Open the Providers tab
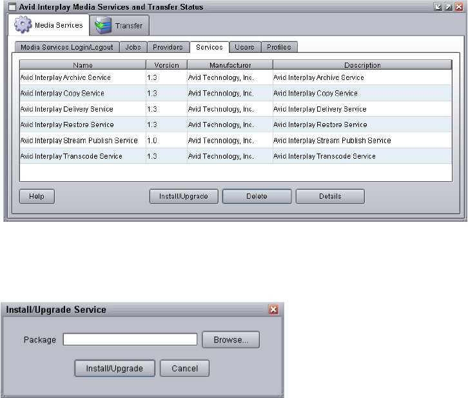Image resolution: width=468 pixels, height=398 pixels. 168,47
